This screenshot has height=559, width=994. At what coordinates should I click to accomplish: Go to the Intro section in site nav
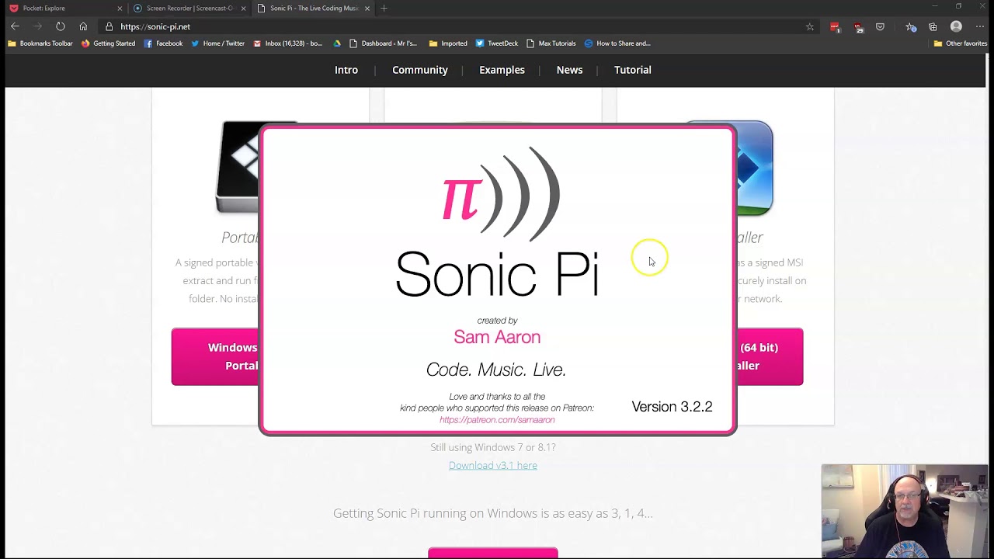(x=346, y=70)
